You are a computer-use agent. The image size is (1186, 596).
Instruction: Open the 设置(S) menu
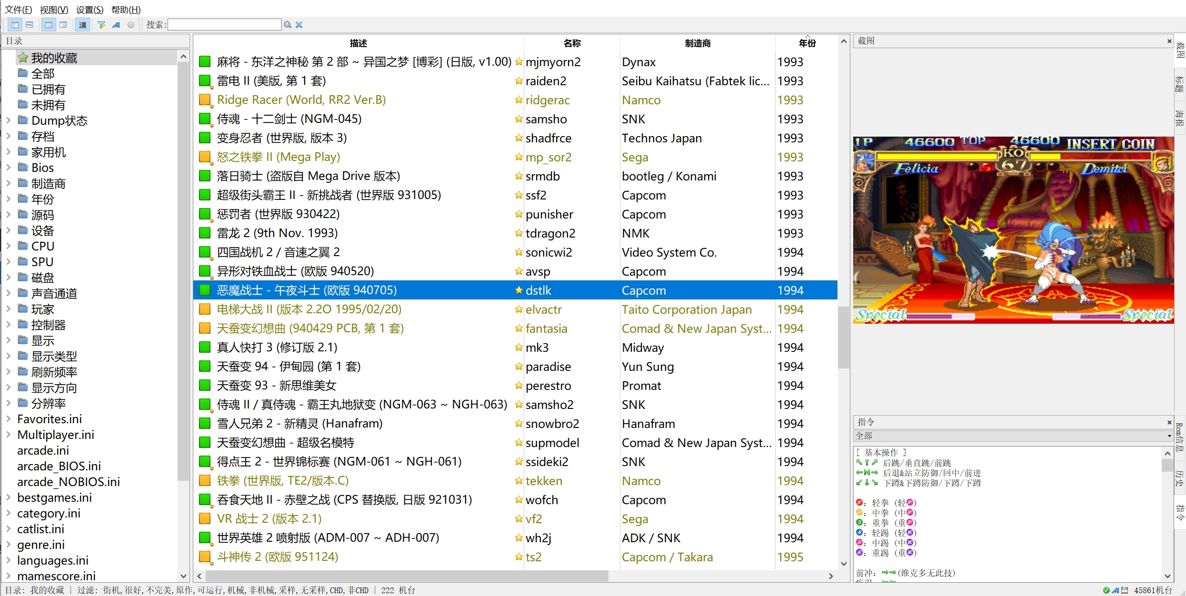(x=90, y=10)
